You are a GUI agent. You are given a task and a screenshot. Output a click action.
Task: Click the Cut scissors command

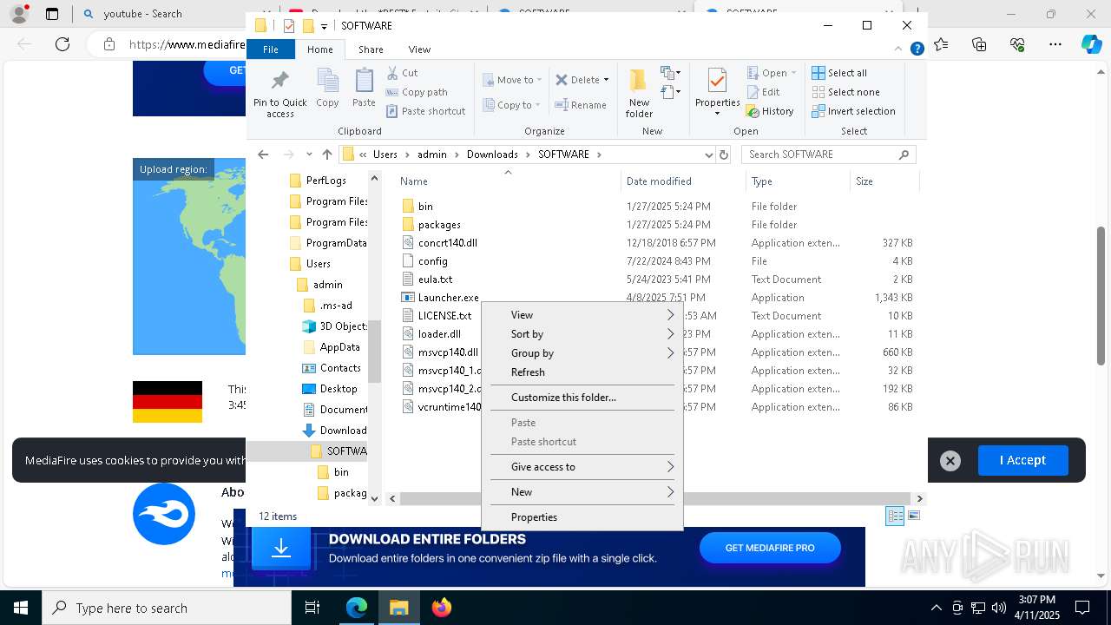pos(402,73)
